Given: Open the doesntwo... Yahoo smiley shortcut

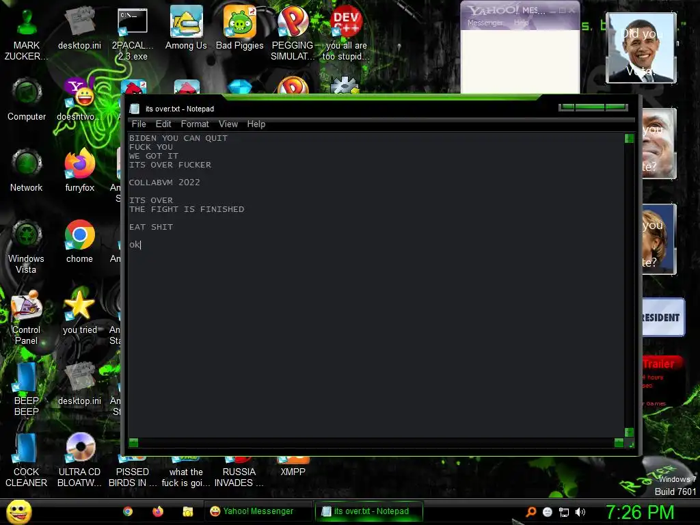Looking at the screenshot, I should pyautogui.click(x=79, y=100).
